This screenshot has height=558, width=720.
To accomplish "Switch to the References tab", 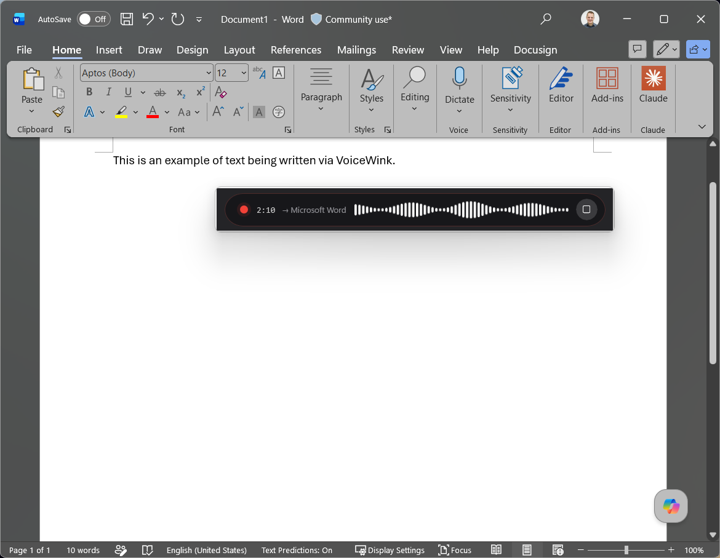I will point(296,50).
